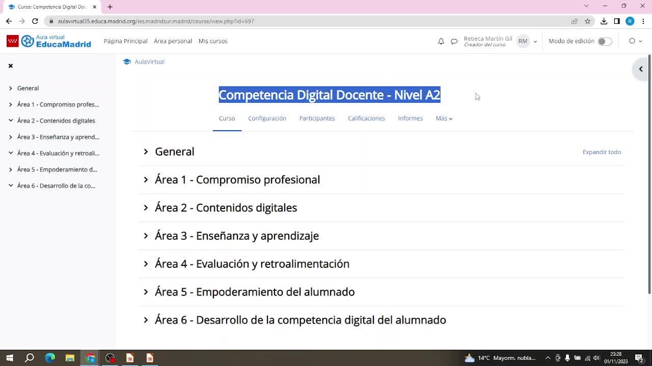Open the browser downloads icon
This screenshot has width=652, height=366.
click(x=604, y=21)
